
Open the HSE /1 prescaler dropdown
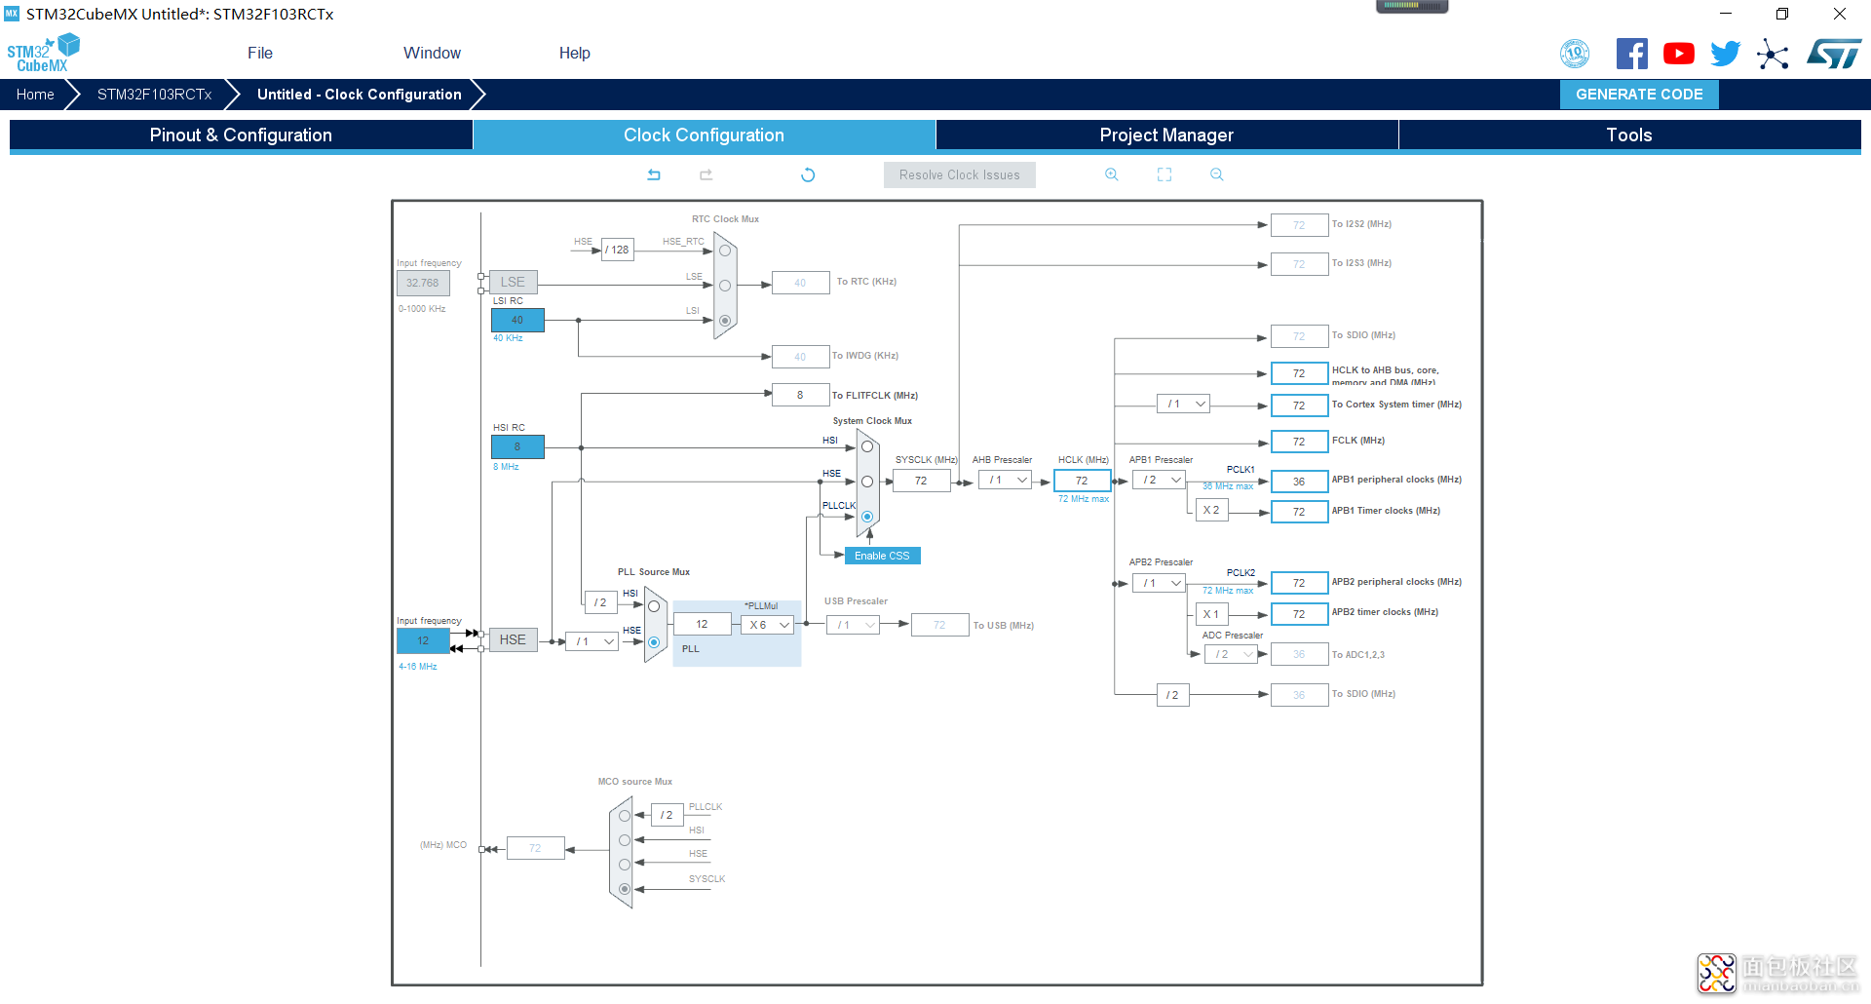[592, 641]
